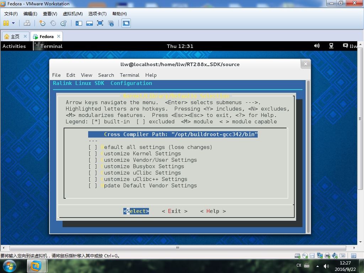Image resolution: width=364 pixels, height=273 pixels.
Task: Open the 帮助(H) menu
Action: click(119, 14)
